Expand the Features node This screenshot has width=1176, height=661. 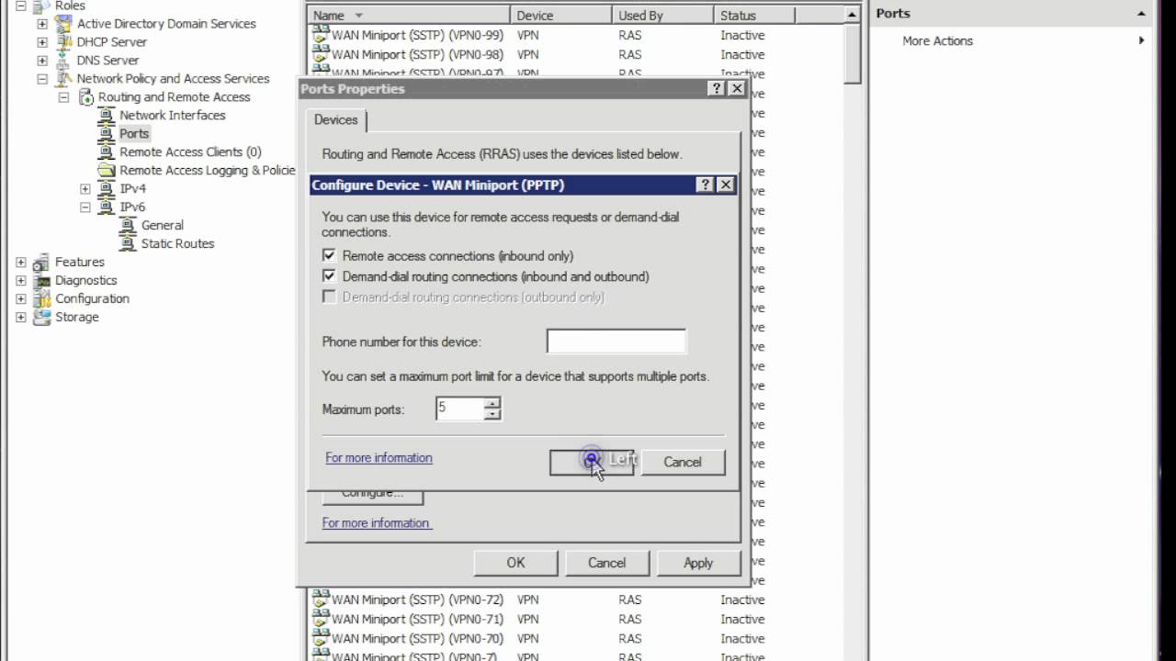[x=21, y=263]
